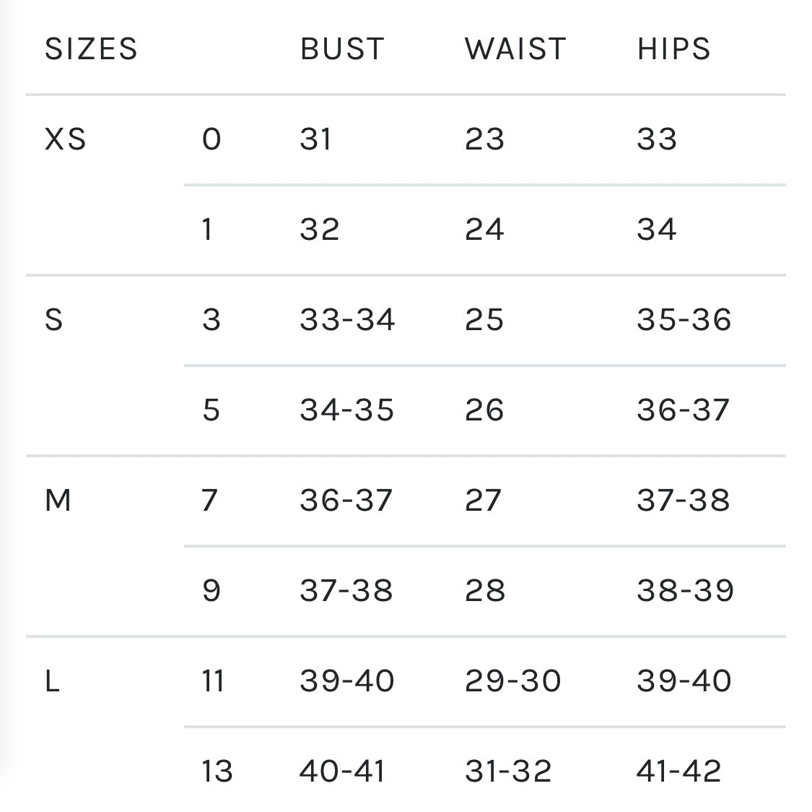
Task: Select the M size label
Action: pyautogui.click(x=58, y=500)
